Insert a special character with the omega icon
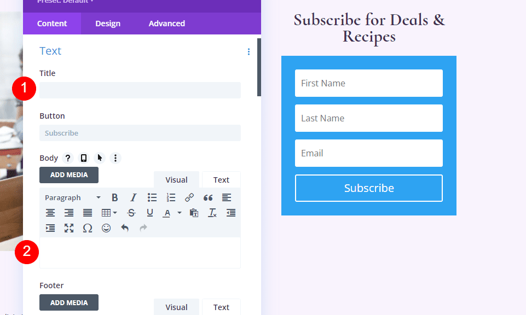 (87, 228)
